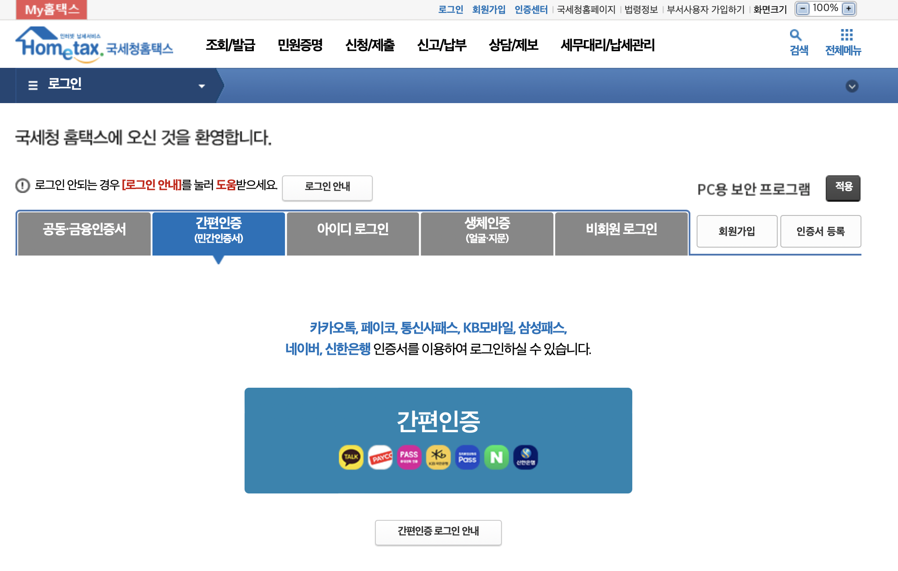
Task: Select the pink telecom PASS icon
Action: click(x=409, y=457)
